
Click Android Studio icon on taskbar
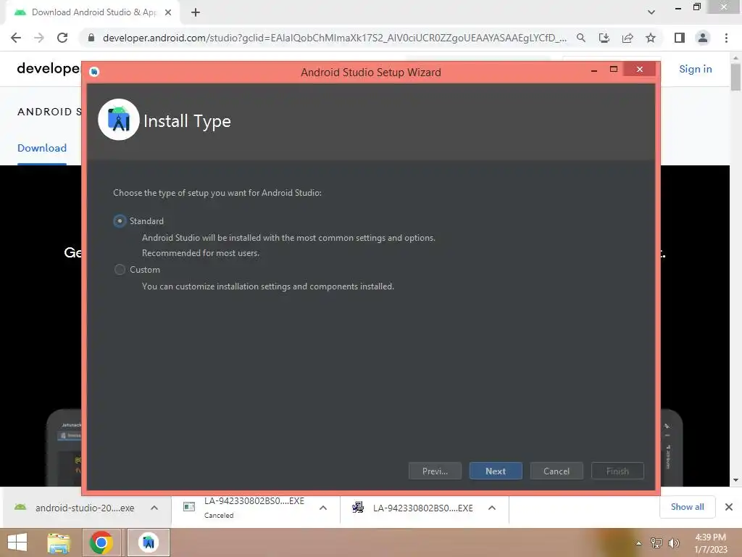[148, 542]
